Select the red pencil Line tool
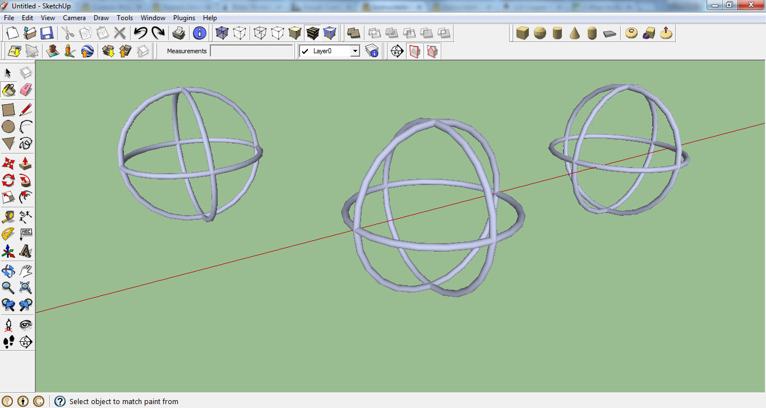 26,110
